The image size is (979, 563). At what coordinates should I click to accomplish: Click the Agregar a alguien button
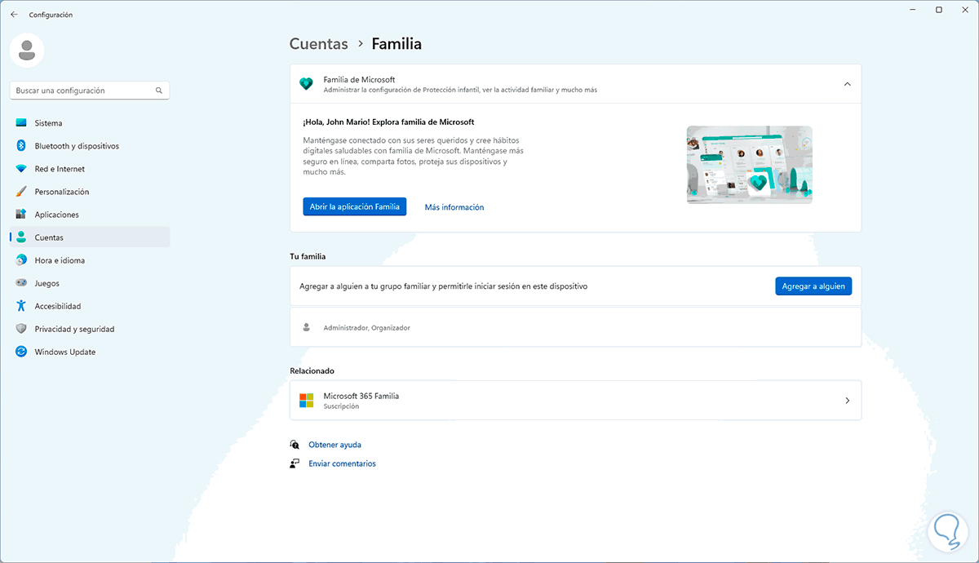(x=813, y=286)
